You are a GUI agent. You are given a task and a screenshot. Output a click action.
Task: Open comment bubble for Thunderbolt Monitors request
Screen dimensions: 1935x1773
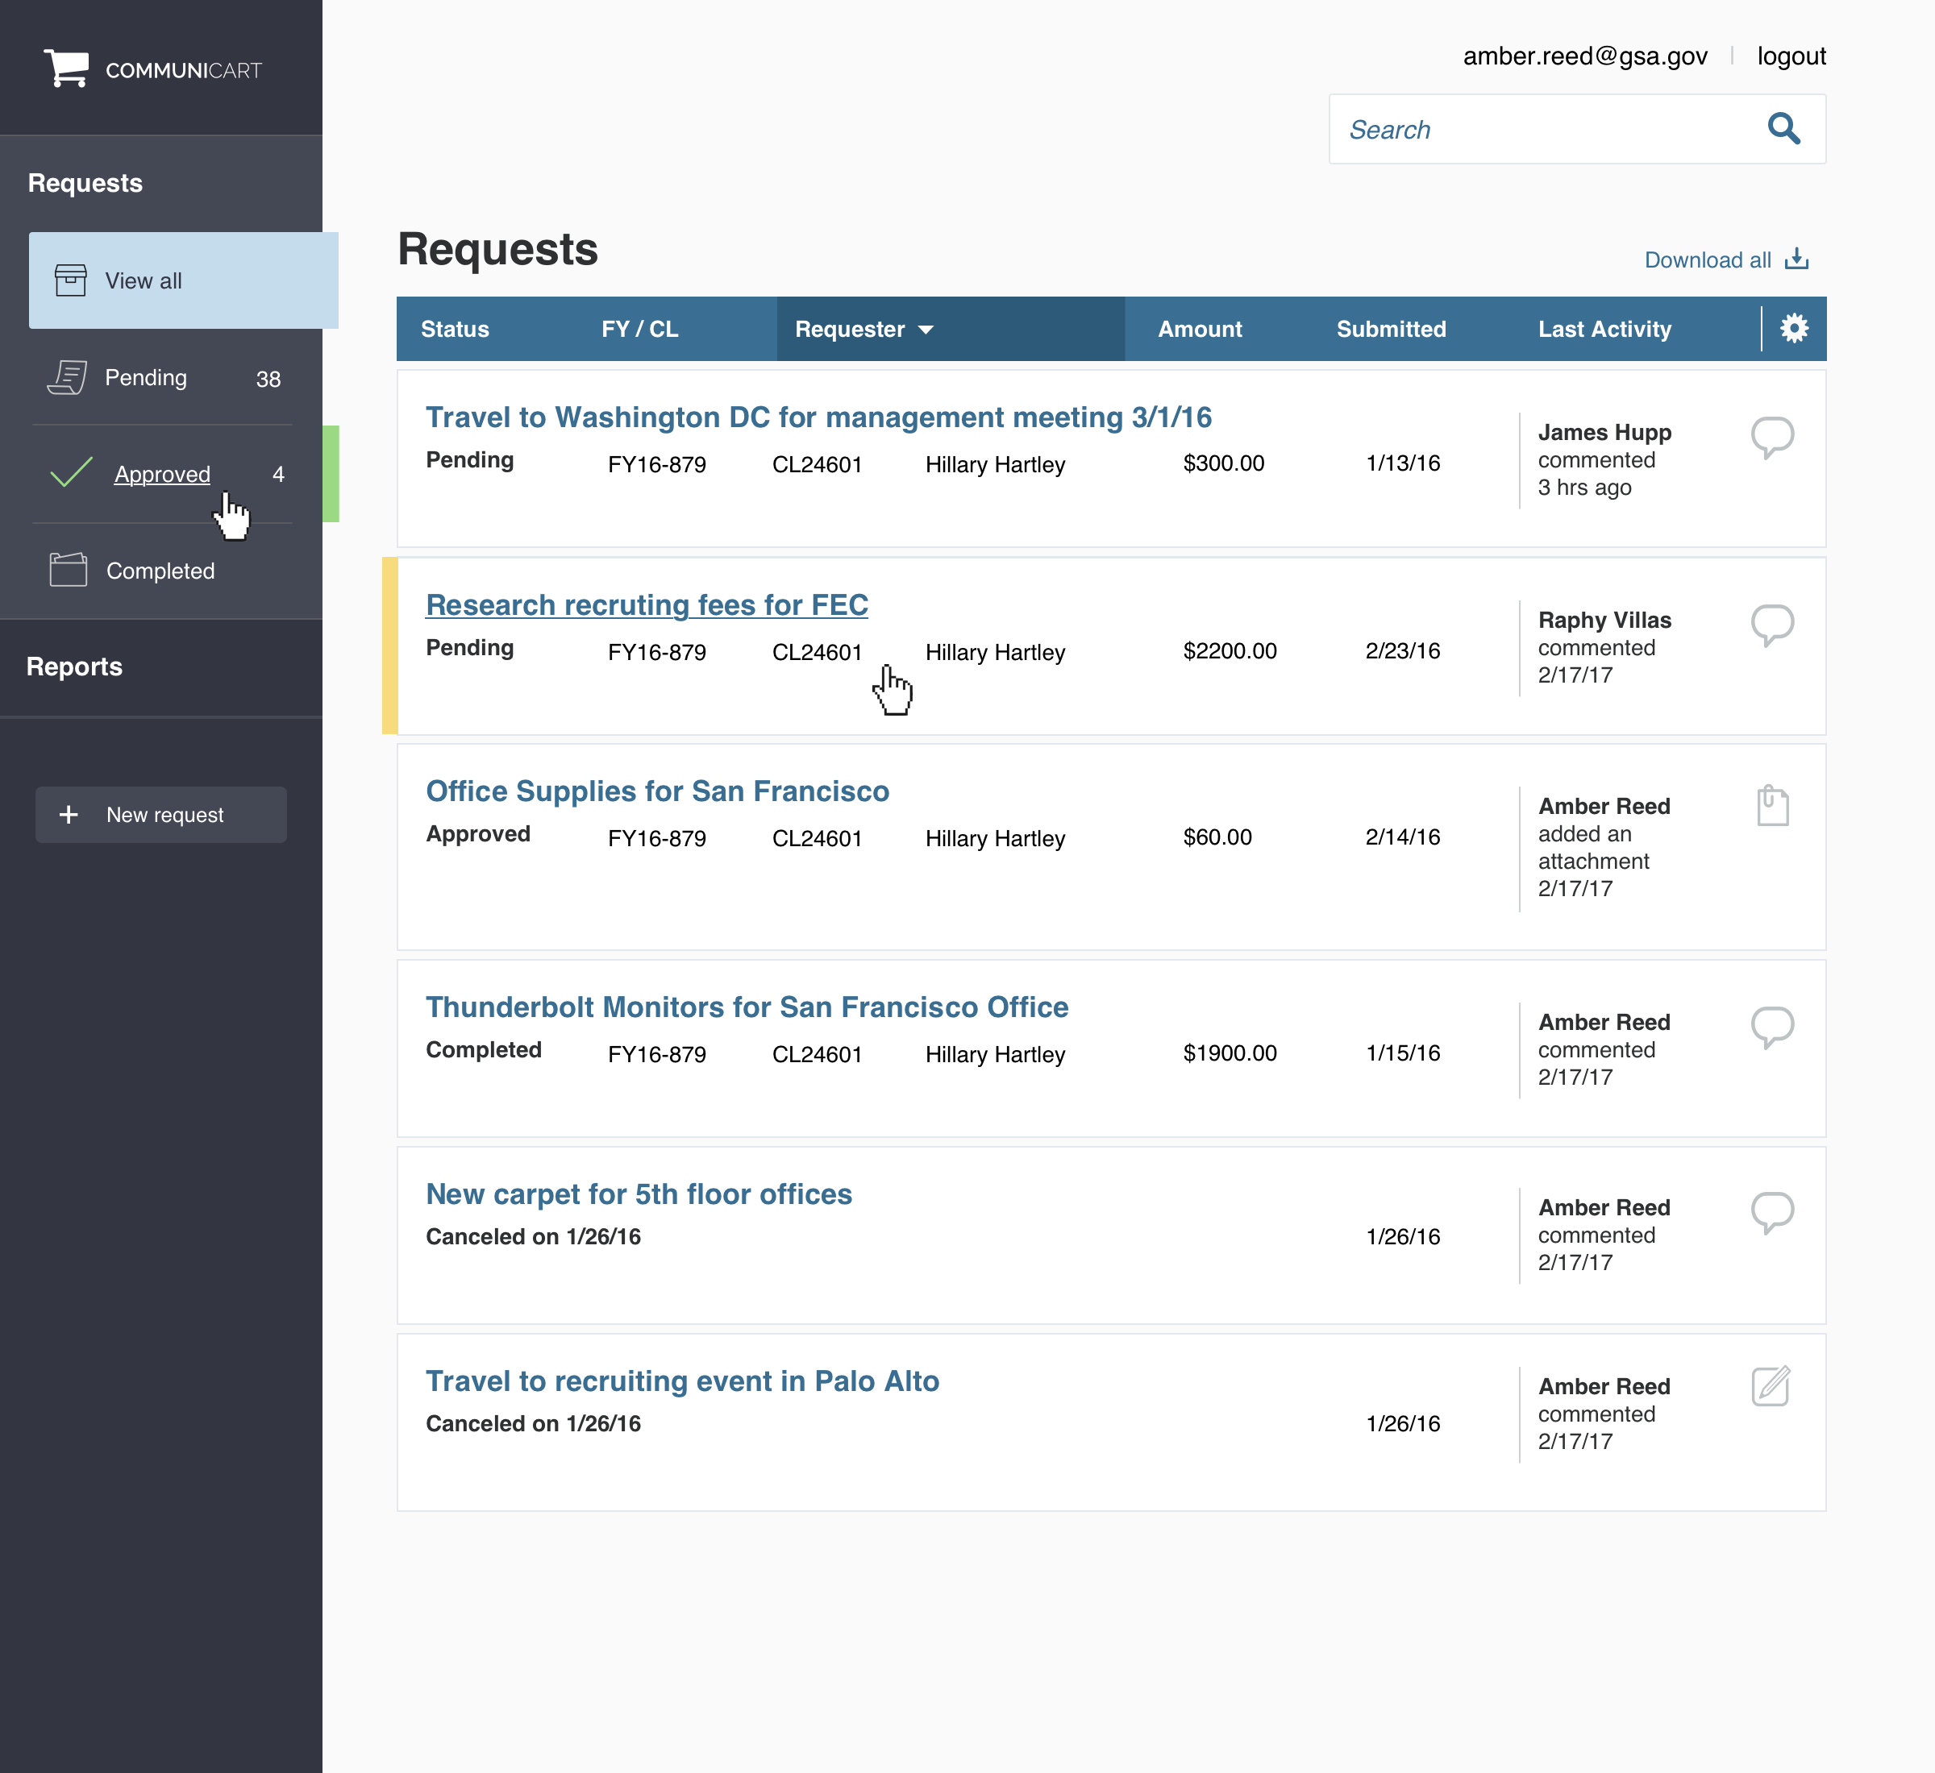click(1771, 1027)
